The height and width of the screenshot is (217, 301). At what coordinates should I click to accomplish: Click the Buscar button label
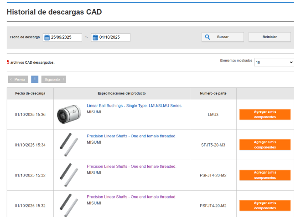coord(223,37)
